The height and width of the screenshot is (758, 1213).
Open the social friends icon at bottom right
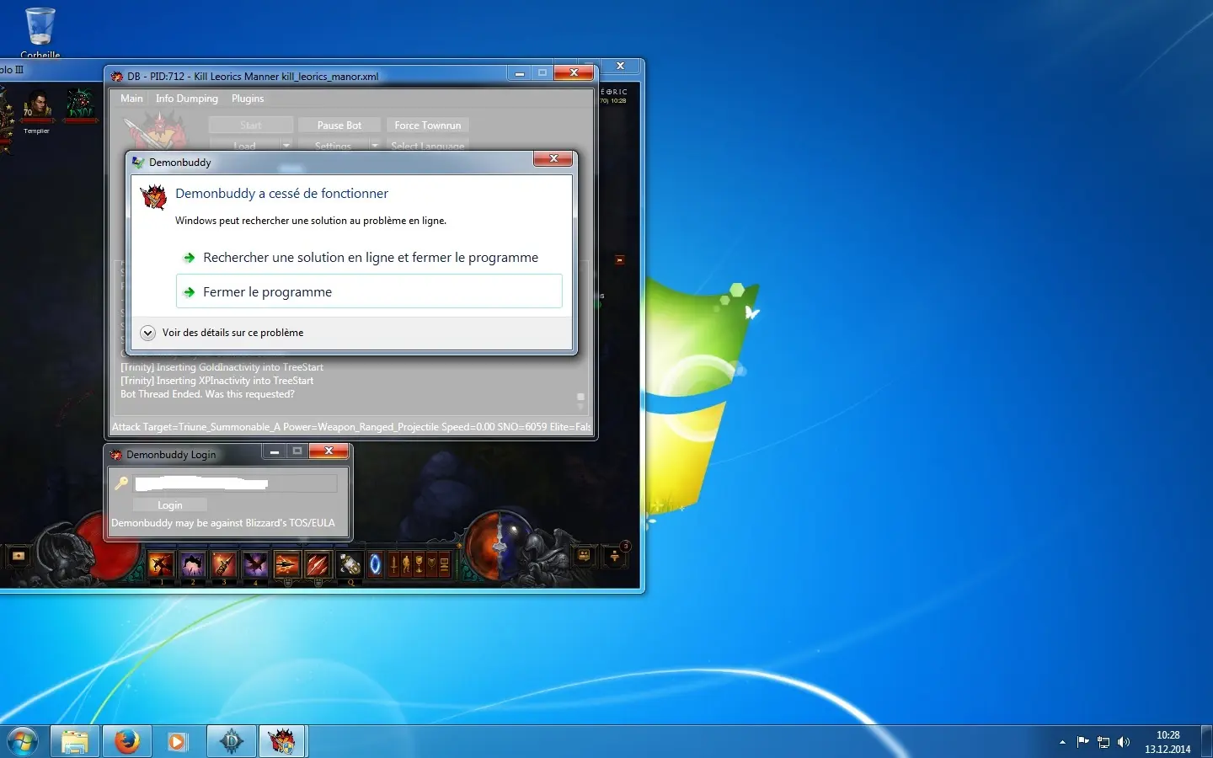584,555
